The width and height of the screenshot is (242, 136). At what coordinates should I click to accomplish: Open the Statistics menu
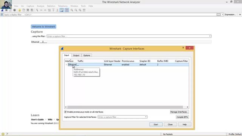[51, 6]
